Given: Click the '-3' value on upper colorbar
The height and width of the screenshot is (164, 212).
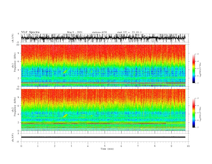Looking at the screenshot, I should click(x=198, y=54).
